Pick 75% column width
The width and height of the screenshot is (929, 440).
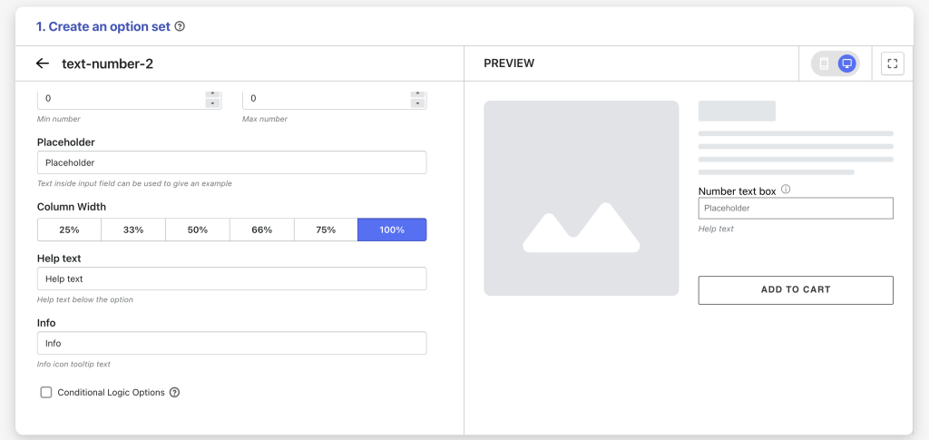pos(326,230)
